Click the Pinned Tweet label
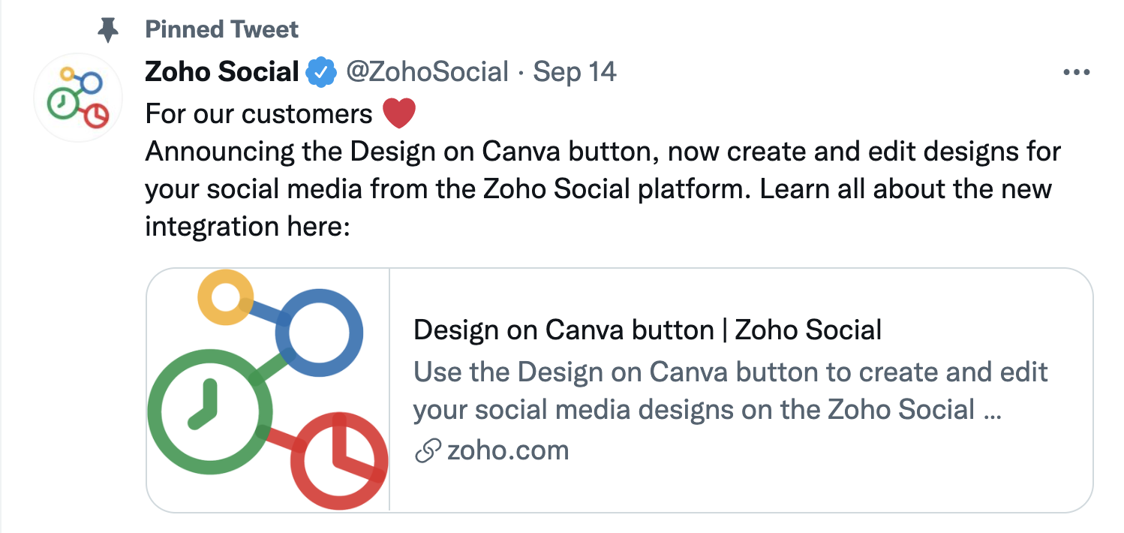 [221, 30]
